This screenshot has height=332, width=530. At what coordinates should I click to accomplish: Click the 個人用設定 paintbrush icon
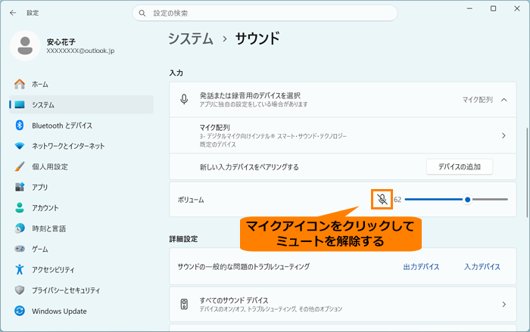pyautogui.click(x=20, y=166)
